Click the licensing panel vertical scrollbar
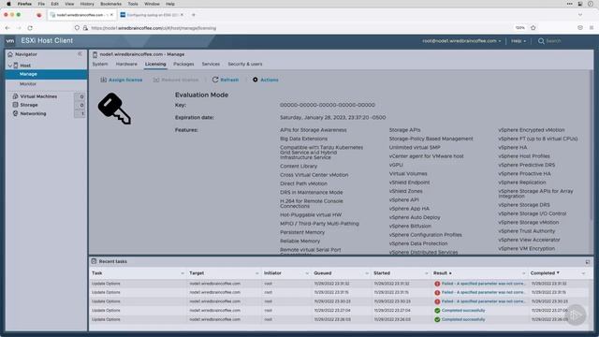Image resolution: width=599 pixels, height=337 pixels. click(x=591, y=145)
